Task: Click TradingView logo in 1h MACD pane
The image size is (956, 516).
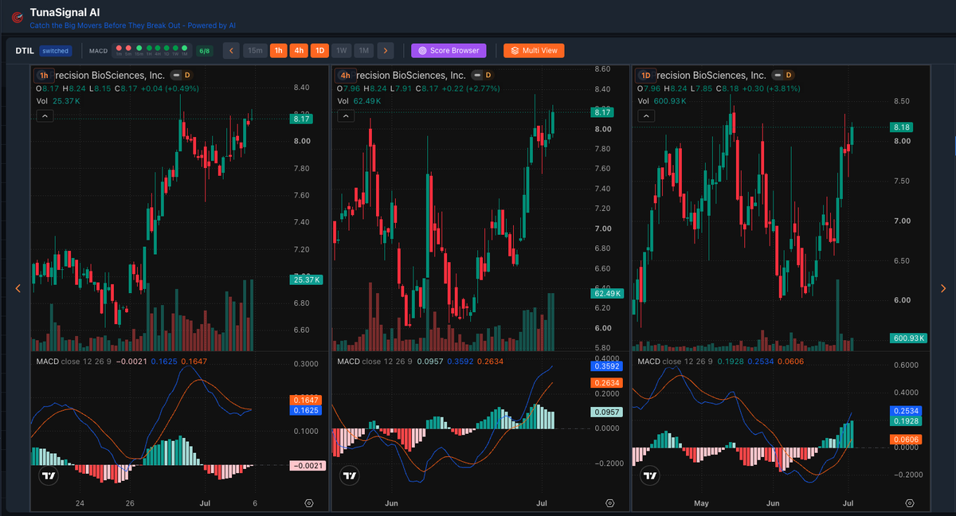Action: click(49, 476)
